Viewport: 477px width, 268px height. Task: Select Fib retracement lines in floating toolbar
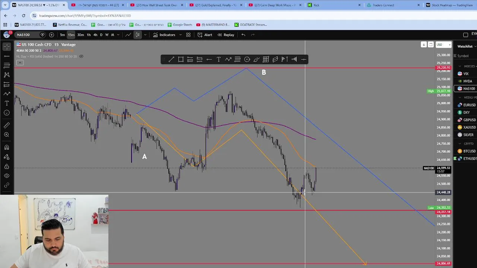pos(237,60)
